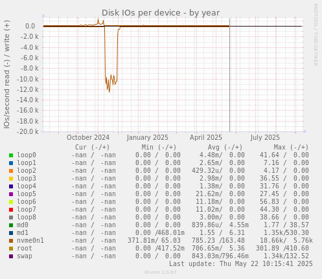Viewport: 322px width, 279px height.
Task: Click the loop7 red color swatch
Action: click(x=11, y=210)
